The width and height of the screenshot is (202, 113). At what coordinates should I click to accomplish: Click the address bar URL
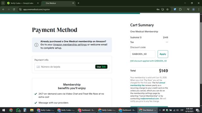point(37,9)
